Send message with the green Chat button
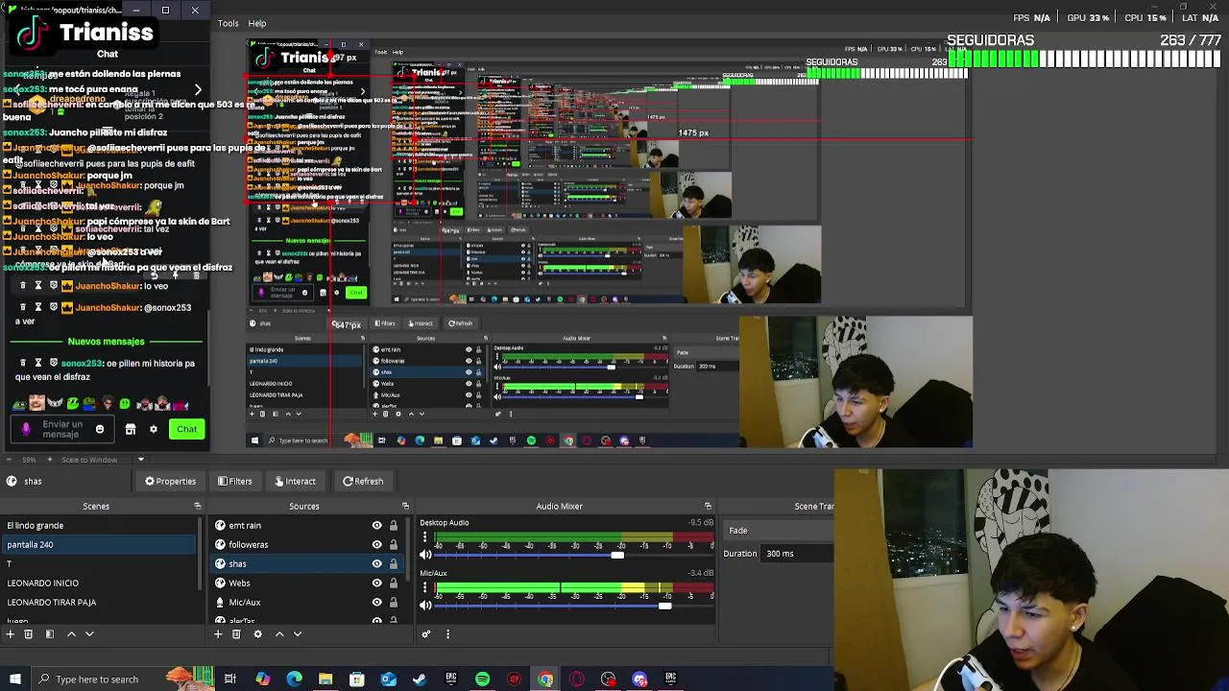Viewport: 1229px width, 691px height. pos(186,429)
